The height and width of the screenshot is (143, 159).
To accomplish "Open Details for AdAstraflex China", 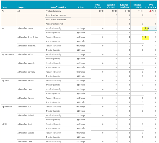I will pos(81,94).
